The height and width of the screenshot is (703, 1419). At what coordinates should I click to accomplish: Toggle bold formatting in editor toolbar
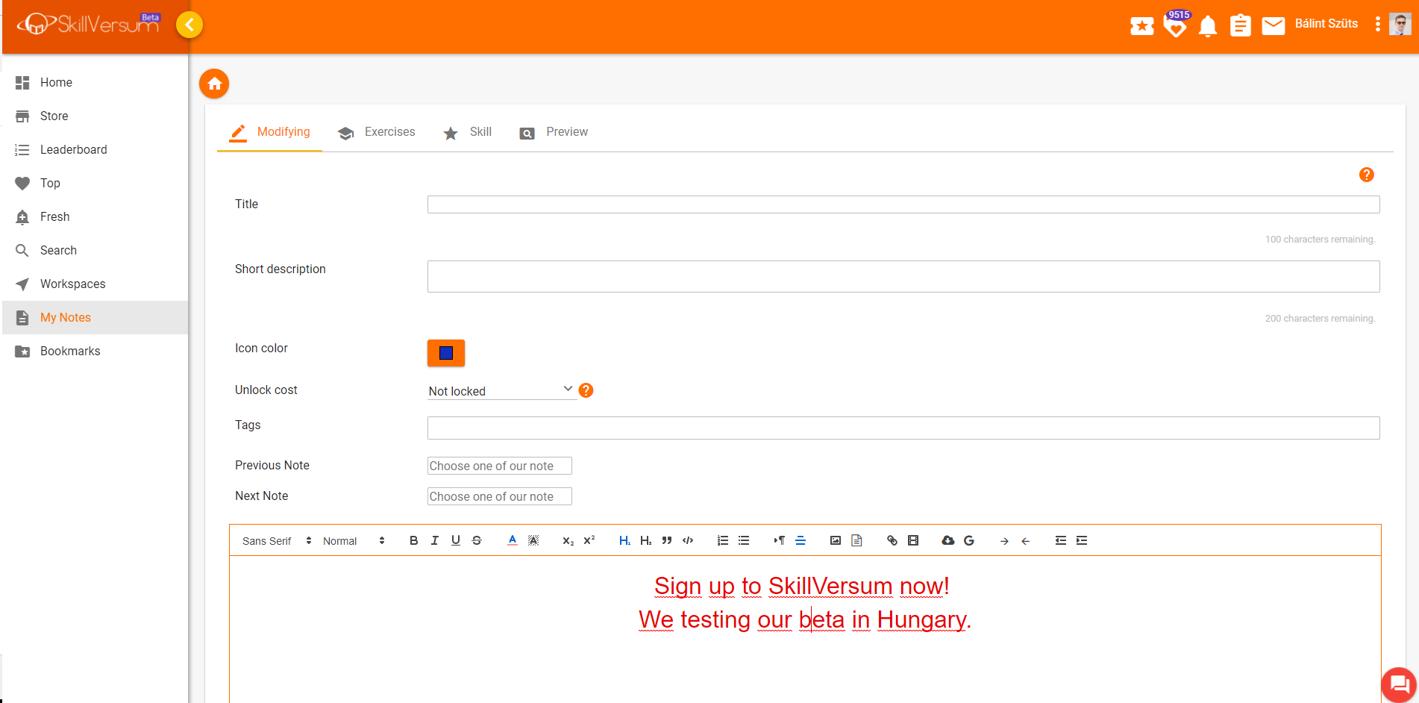414,540
